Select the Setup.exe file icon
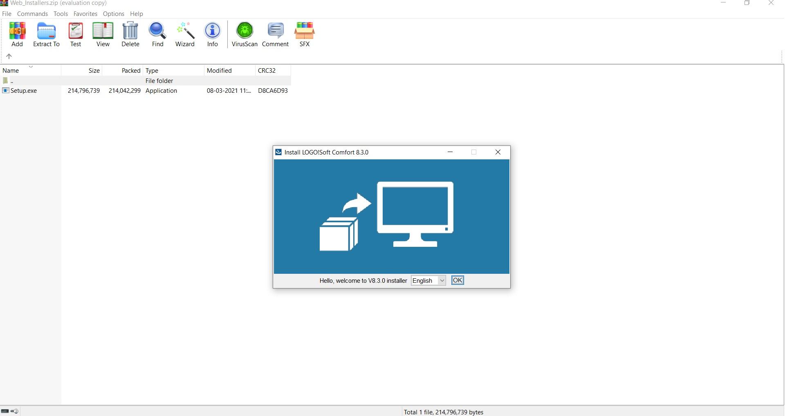Screen dimensions: 785x416 (6, 91)
